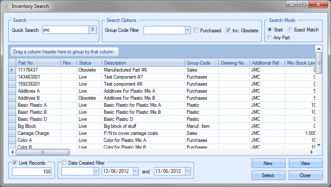
Task: Expand the first date picker dropdown
Action: pyautogui.click(x=135, y=171)
